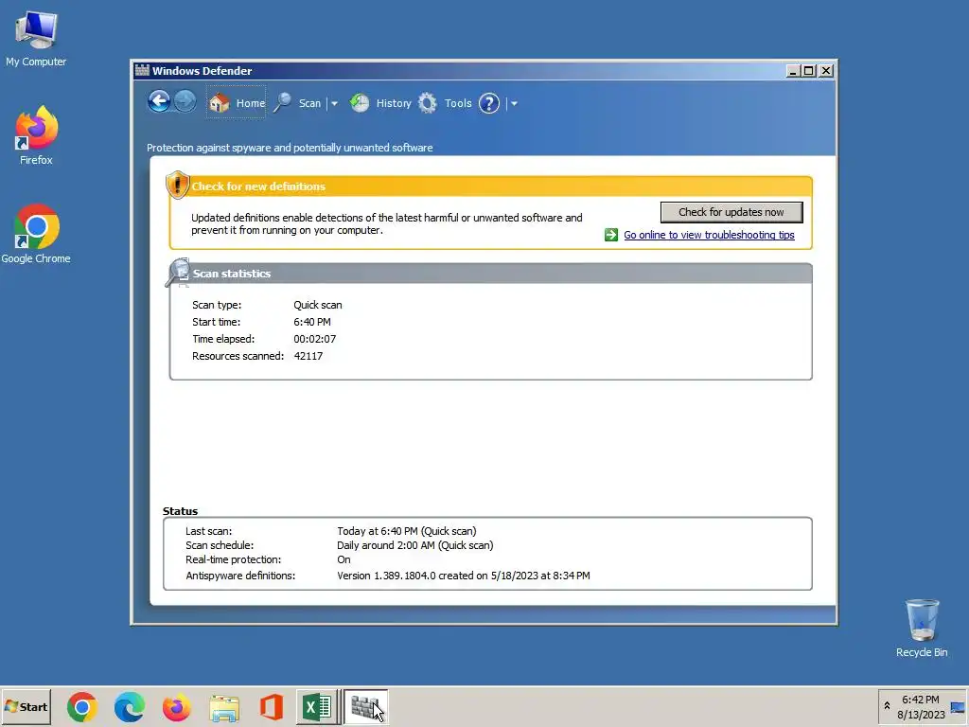This screenshot has height=727, width=969.
Task: Maximize the Windows Defender window
Action: pos(808,71)
